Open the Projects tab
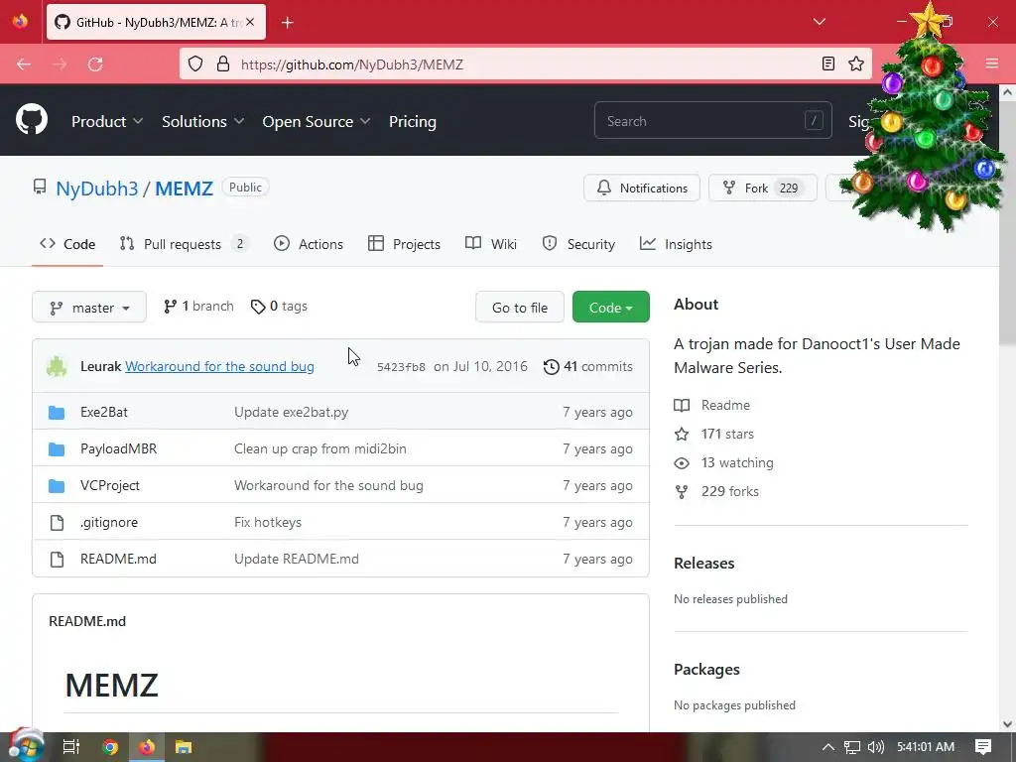This screenshot has height=762, width=1016. click(405, 244)
